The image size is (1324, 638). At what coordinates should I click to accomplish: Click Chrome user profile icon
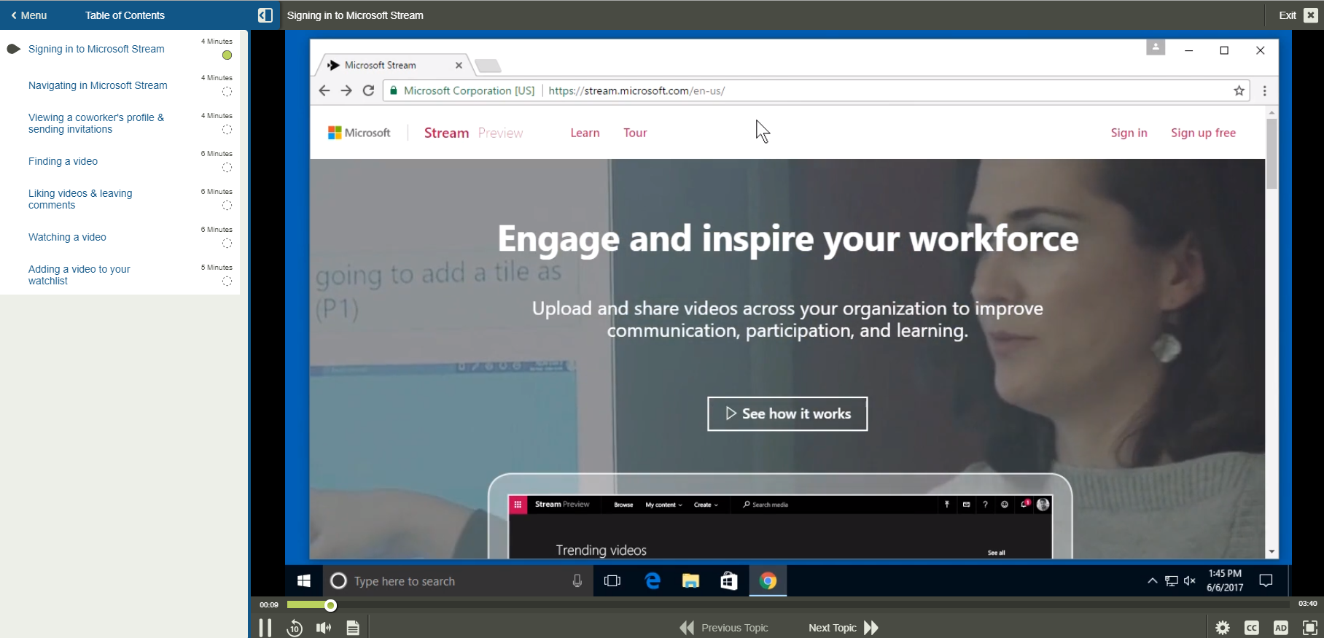point(1156,47)
